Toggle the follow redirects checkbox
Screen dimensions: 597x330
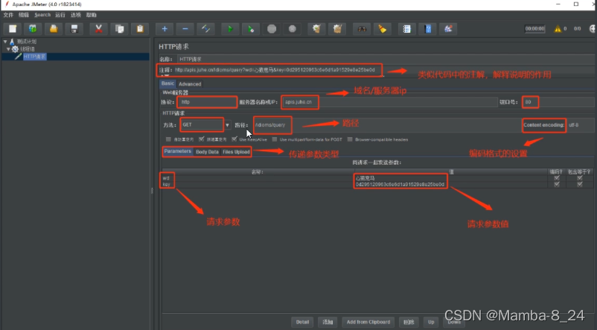point(202,139)
